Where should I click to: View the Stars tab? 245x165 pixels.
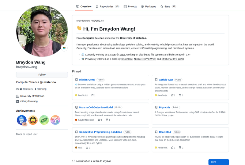tap(168, 6)
